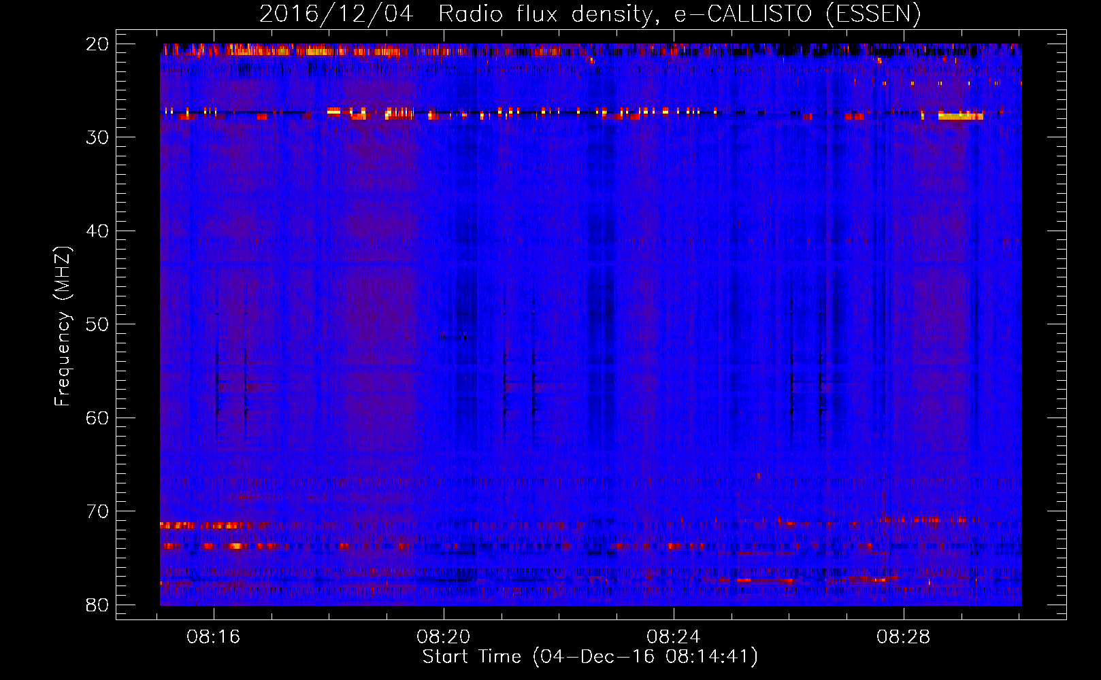Image resolution: width=1101 pixels, height=680 pixels.
Task: Click the 08:16 time tick label
Action: click(x=214, y=637)
